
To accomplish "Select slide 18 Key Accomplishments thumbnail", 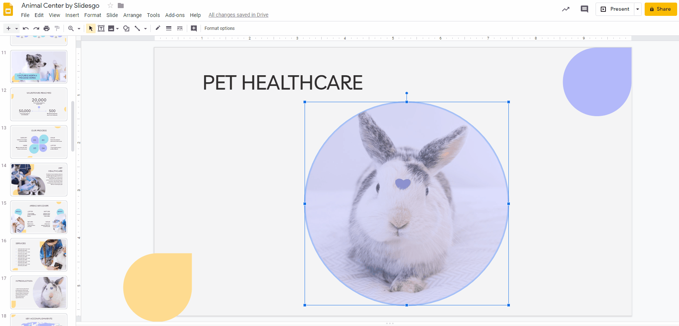I will [39, 320].
